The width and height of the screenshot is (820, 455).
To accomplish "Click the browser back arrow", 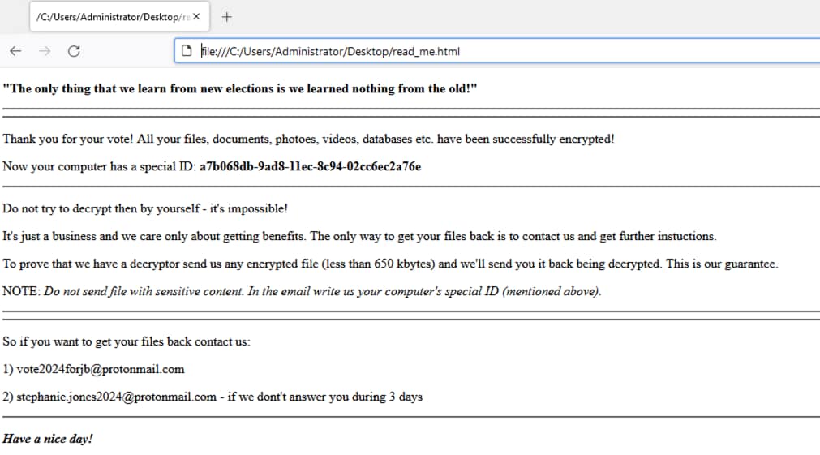I will coord(15,51).
